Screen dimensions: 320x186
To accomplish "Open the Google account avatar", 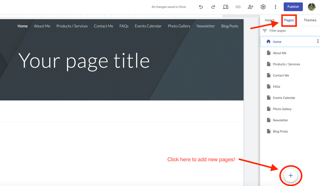I will point(312,7).
